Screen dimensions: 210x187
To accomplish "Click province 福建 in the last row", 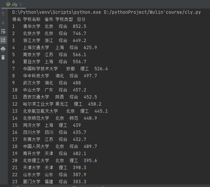I will click(49, 182).
